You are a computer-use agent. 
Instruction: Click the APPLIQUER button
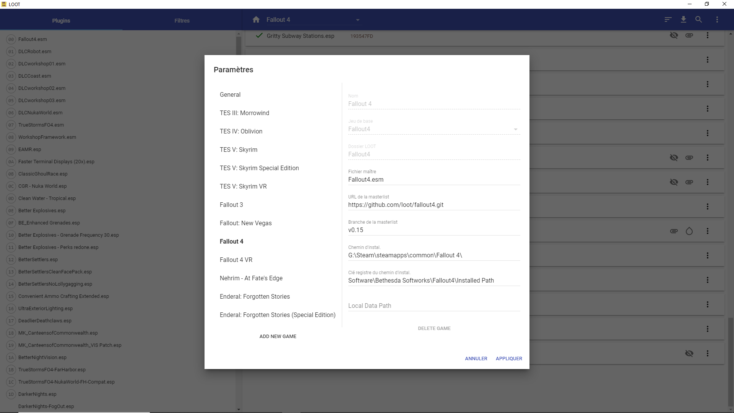coord(508,358)
